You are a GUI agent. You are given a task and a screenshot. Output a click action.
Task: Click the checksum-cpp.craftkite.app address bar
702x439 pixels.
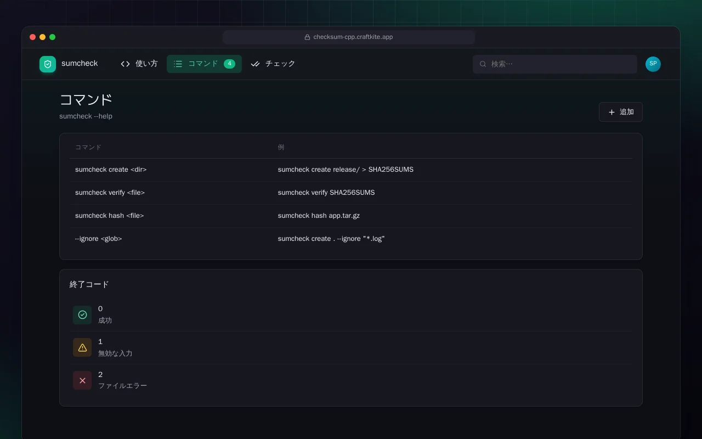coord(349,37)
